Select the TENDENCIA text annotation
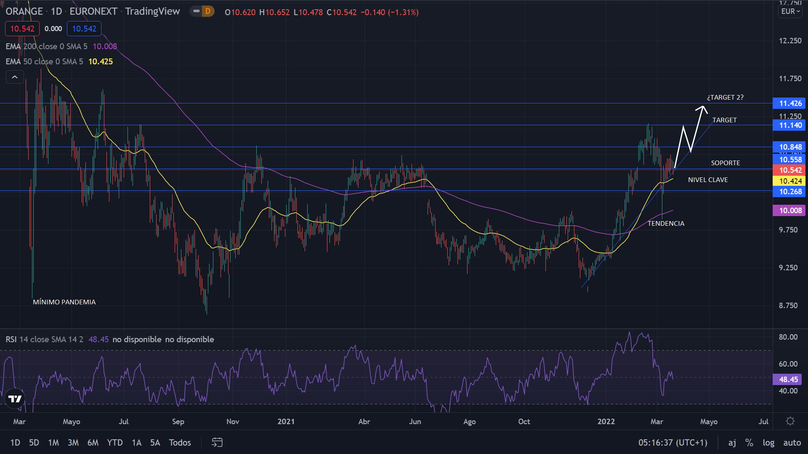Viewport: 808px width, 454px height. pos(666,224)
